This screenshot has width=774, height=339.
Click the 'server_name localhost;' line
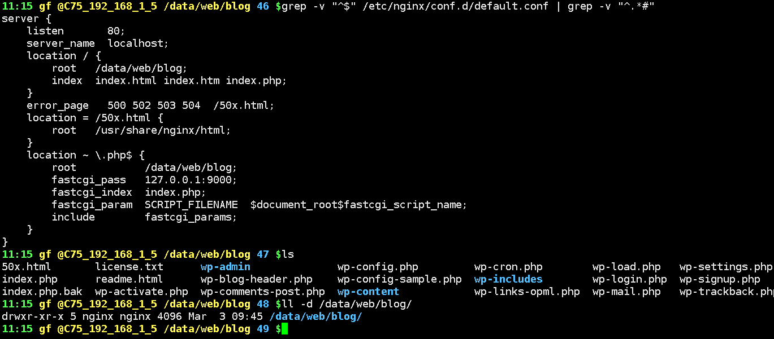pos(98,43)
